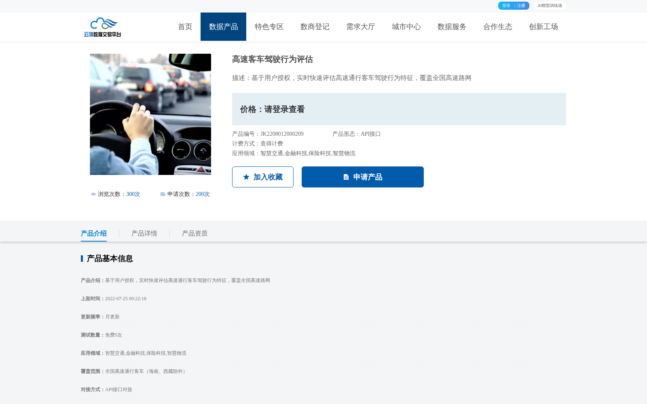Click the 产品形态：API接口 text
This screenshot has width=647, height=404.
click(357, 134)
